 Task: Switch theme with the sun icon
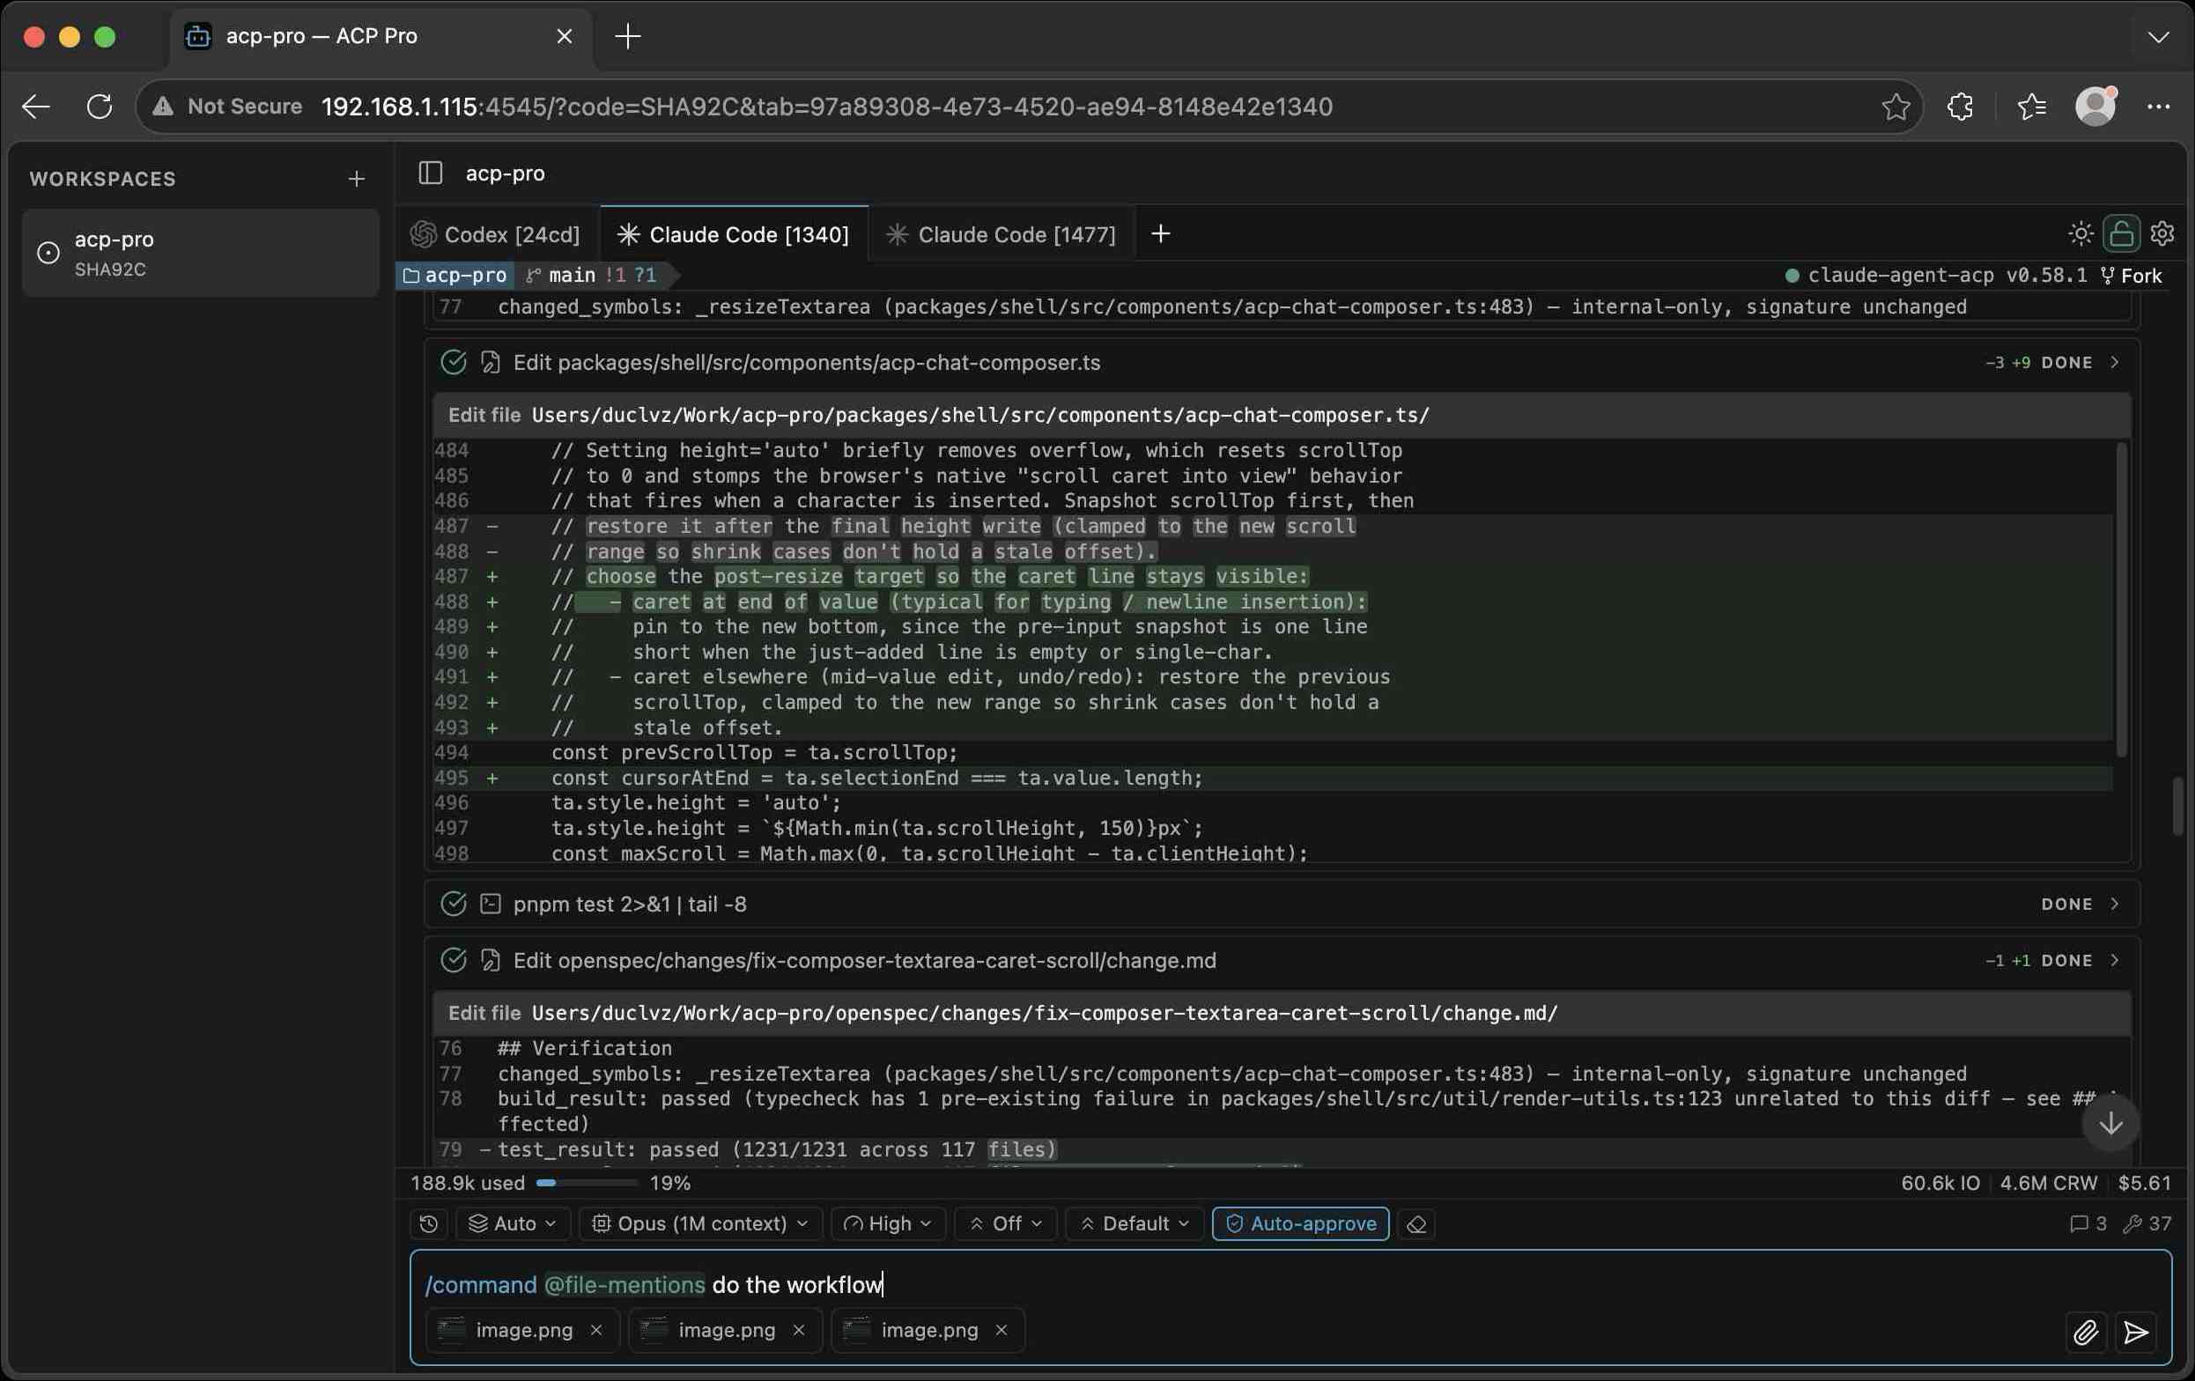click(2080, 234)
